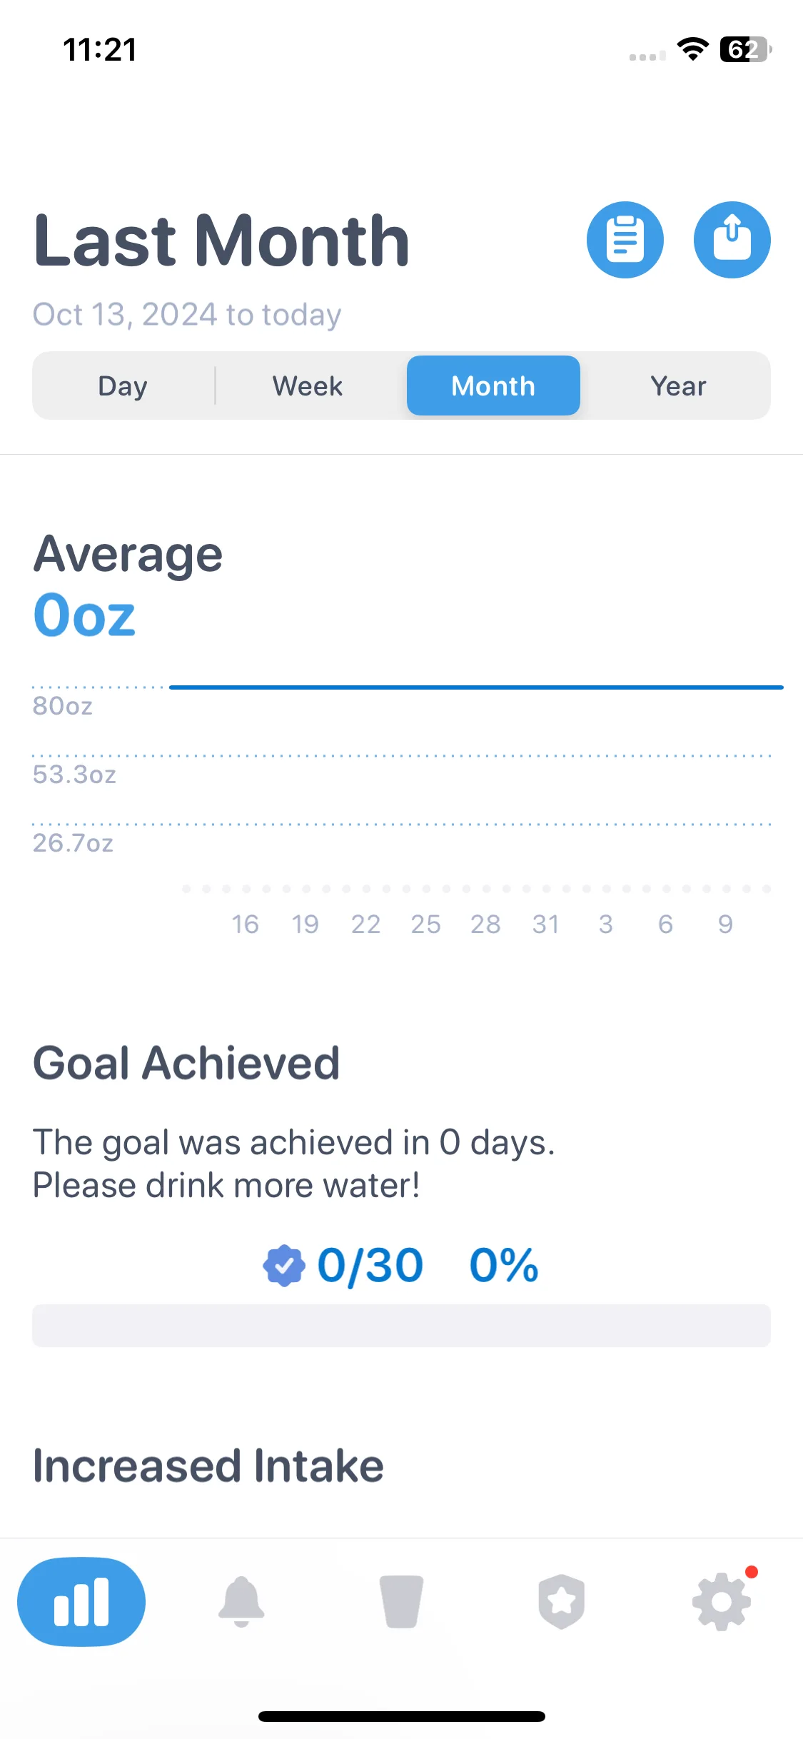Open settings gear with red dot

[x=722, y=1602]
